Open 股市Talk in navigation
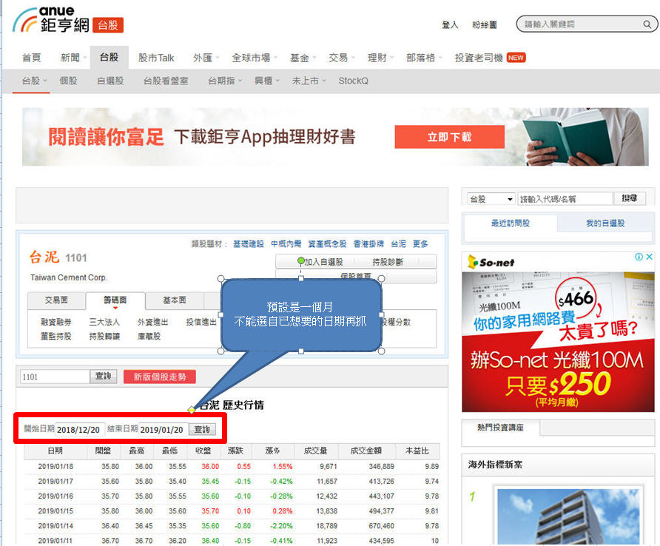Image resolution: width=660 pixels, height=546 pixels. click(x=155, y=58)
